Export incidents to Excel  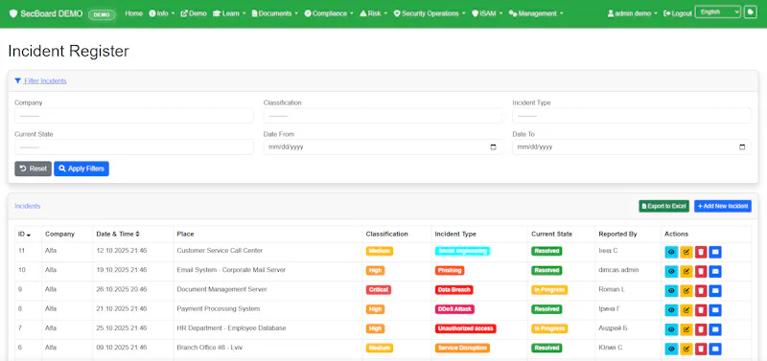663,206
